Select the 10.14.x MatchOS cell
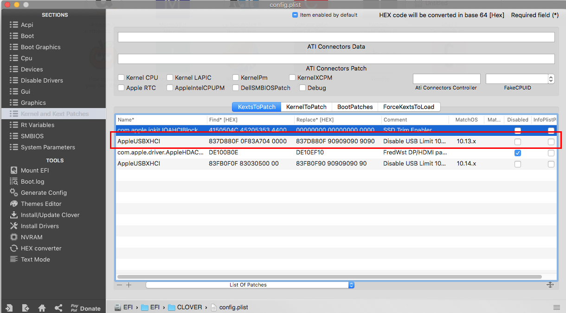Image resolution: width=566 pixels, height=313 pixels. (x=467, y=164)
